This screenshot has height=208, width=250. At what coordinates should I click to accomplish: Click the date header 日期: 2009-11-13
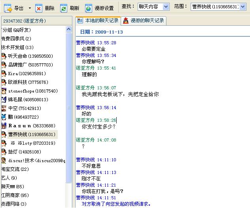click(102, 32)
